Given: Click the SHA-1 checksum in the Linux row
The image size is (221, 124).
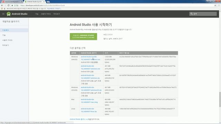Looking at the screenshot, I should (147, 109).
